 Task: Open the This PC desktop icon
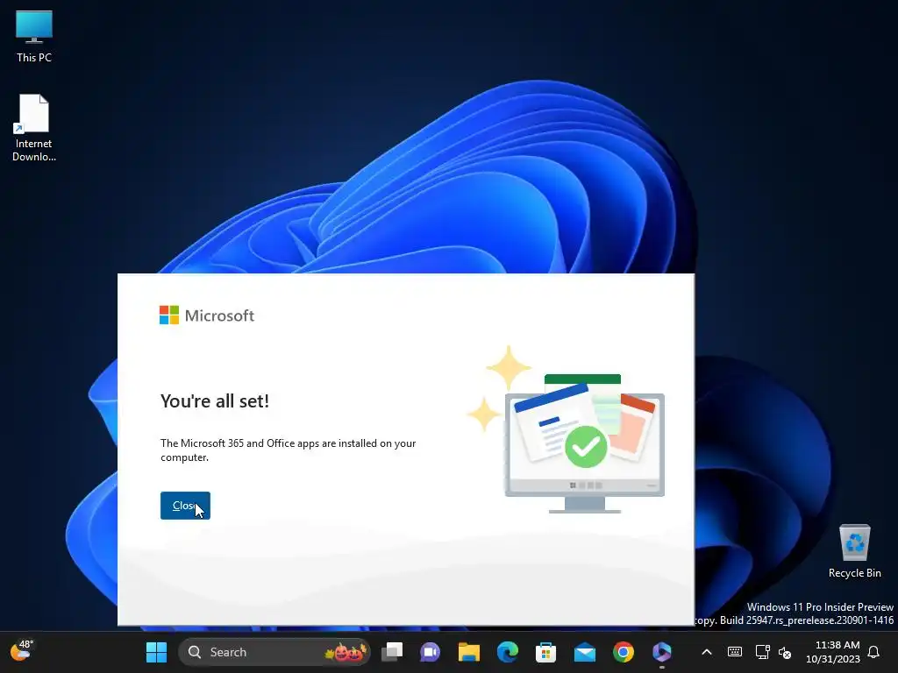[x=34, y=37]
